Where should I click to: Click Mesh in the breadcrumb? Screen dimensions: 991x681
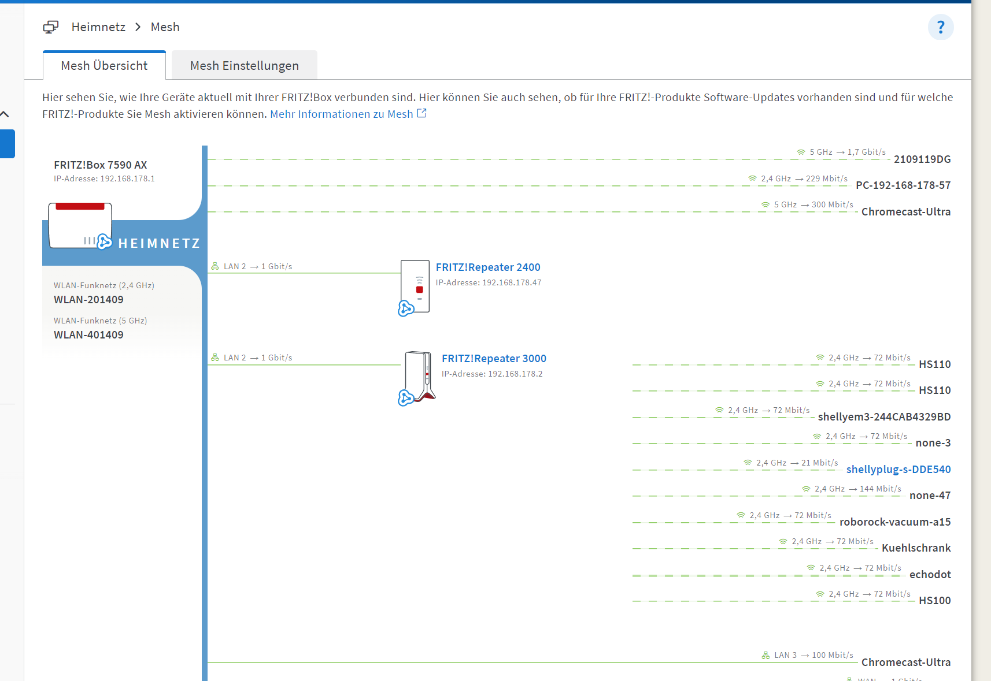coord(165,27)
